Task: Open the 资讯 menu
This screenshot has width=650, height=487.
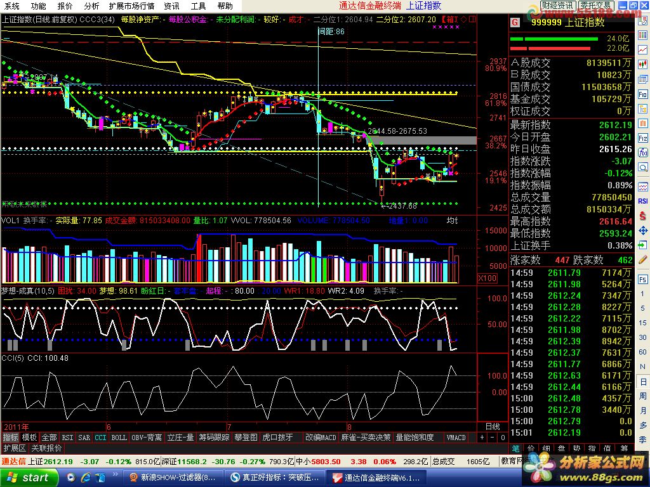Action: (x=171, y=6)
